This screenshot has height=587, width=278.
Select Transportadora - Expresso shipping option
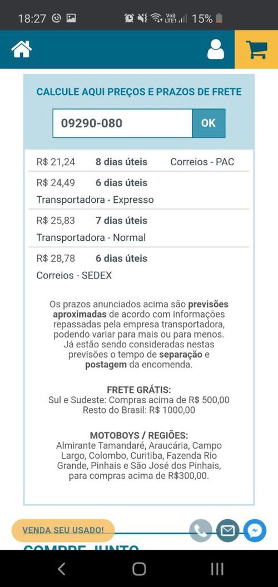(139, 191)
